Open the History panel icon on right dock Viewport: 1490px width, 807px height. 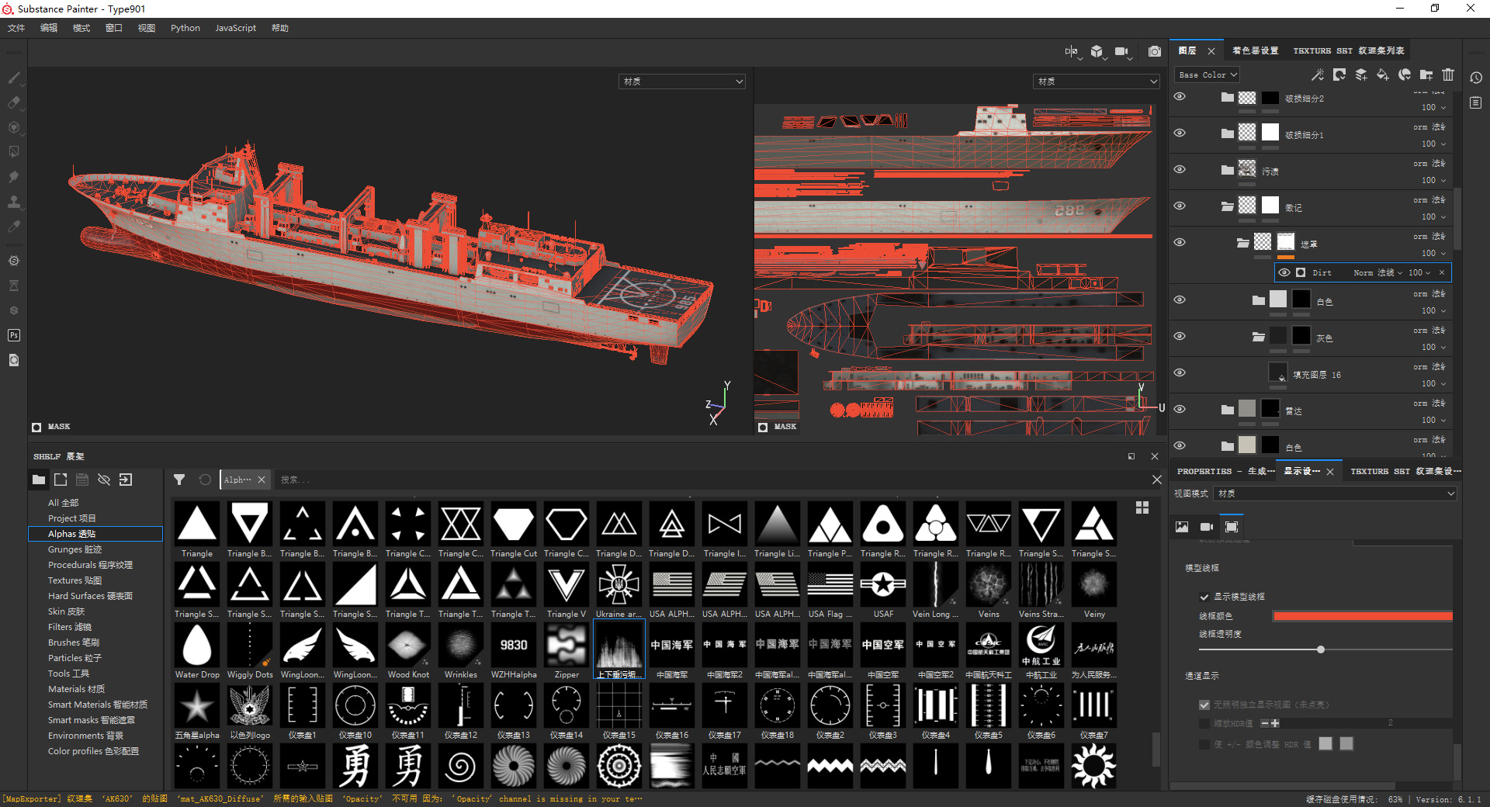(x=1476, y=78)
